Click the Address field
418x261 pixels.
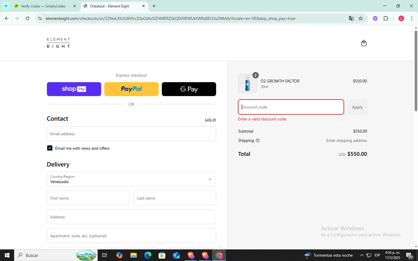[x=131, y=217]
